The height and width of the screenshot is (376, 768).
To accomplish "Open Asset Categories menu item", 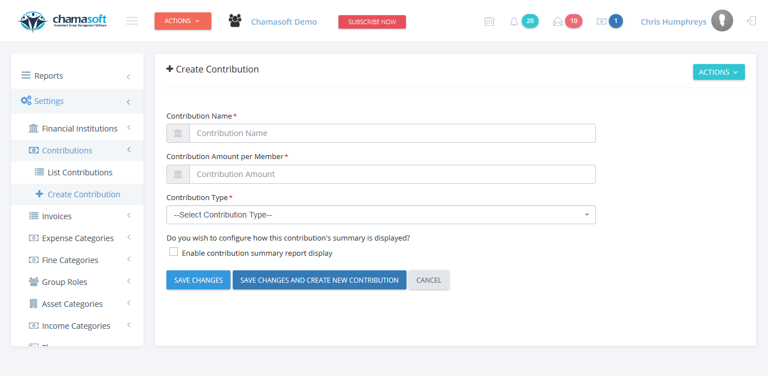I will pos(77,304).
